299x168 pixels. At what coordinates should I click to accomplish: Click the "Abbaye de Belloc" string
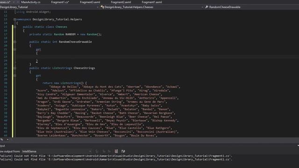point(64,87)
